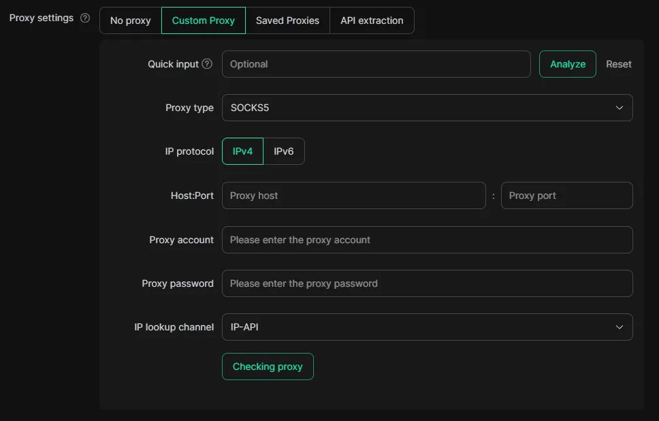
Task: Select the No proxy tab
Action: click(x=130, y=20)
